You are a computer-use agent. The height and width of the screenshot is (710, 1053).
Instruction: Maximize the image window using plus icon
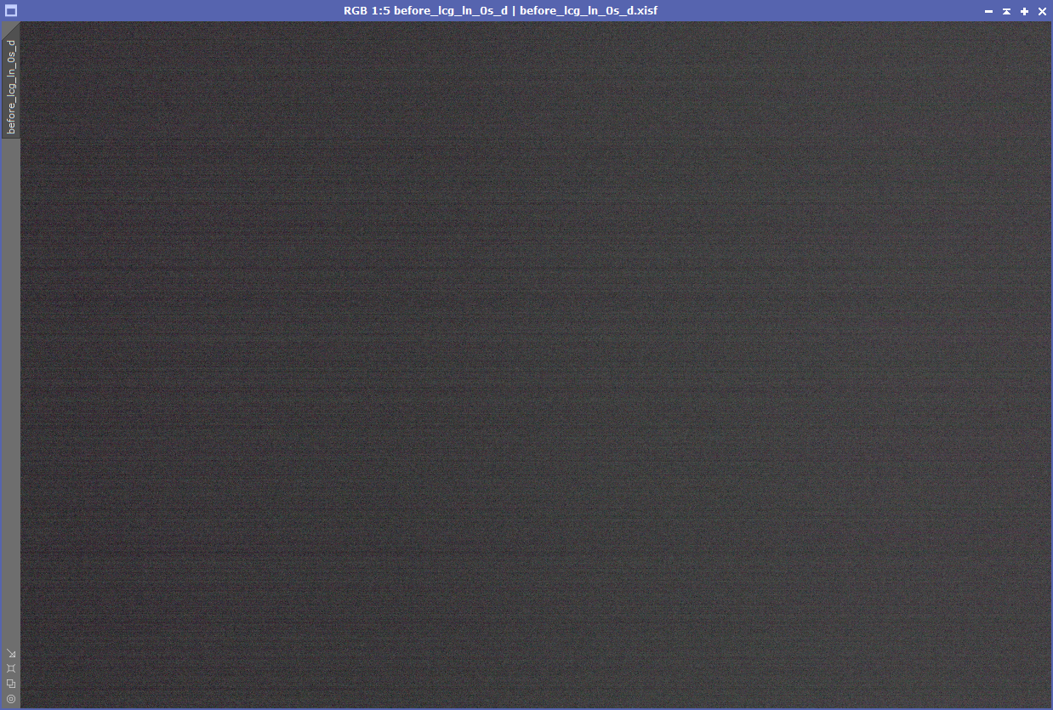tap(1024, 11)
